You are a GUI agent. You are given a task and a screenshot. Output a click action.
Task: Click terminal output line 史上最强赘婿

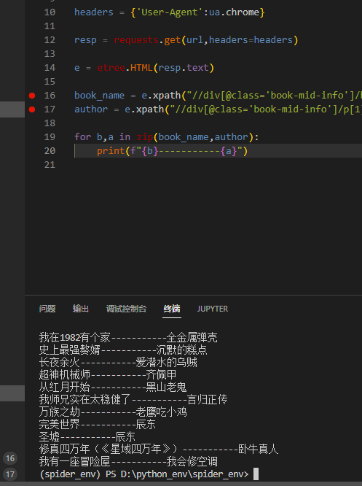click(x=123, y=350)
